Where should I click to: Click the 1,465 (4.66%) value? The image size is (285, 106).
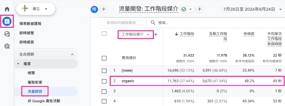point(183,91)
